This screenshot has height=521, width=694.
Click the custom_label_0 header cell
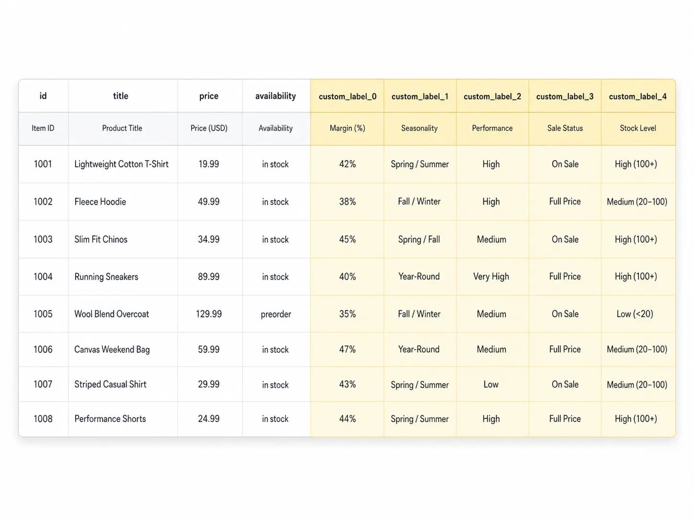coord(347,96)
